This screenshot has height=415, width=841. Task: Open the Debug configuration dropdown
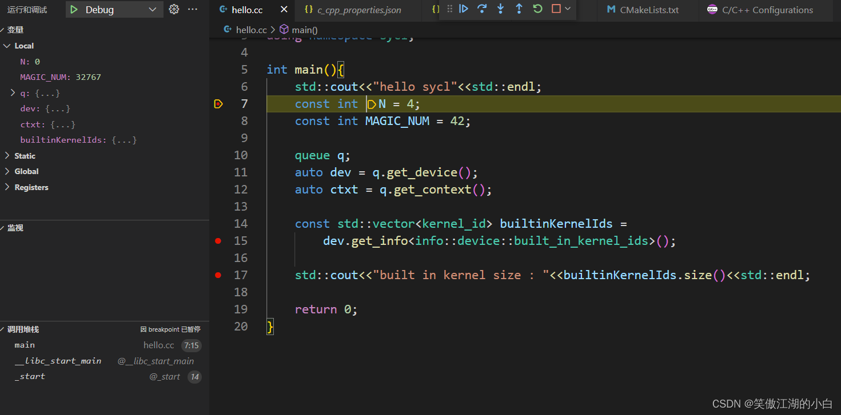(x=114, y=9)
